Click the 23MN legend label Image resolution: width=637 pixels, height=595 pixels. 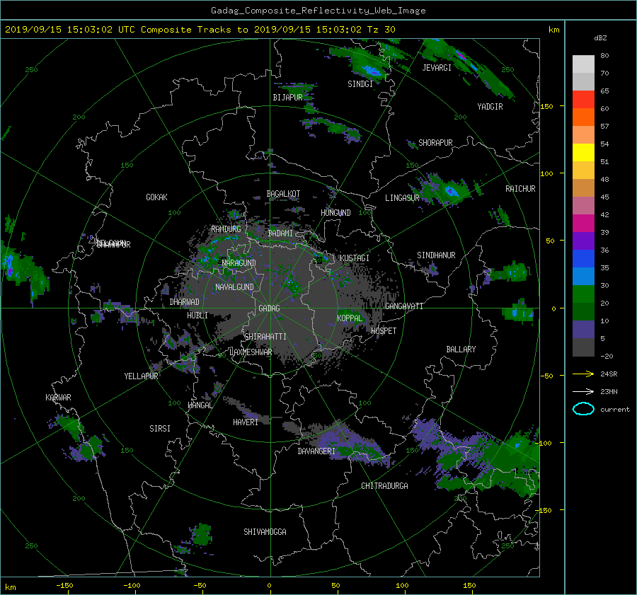coord(609,391)
